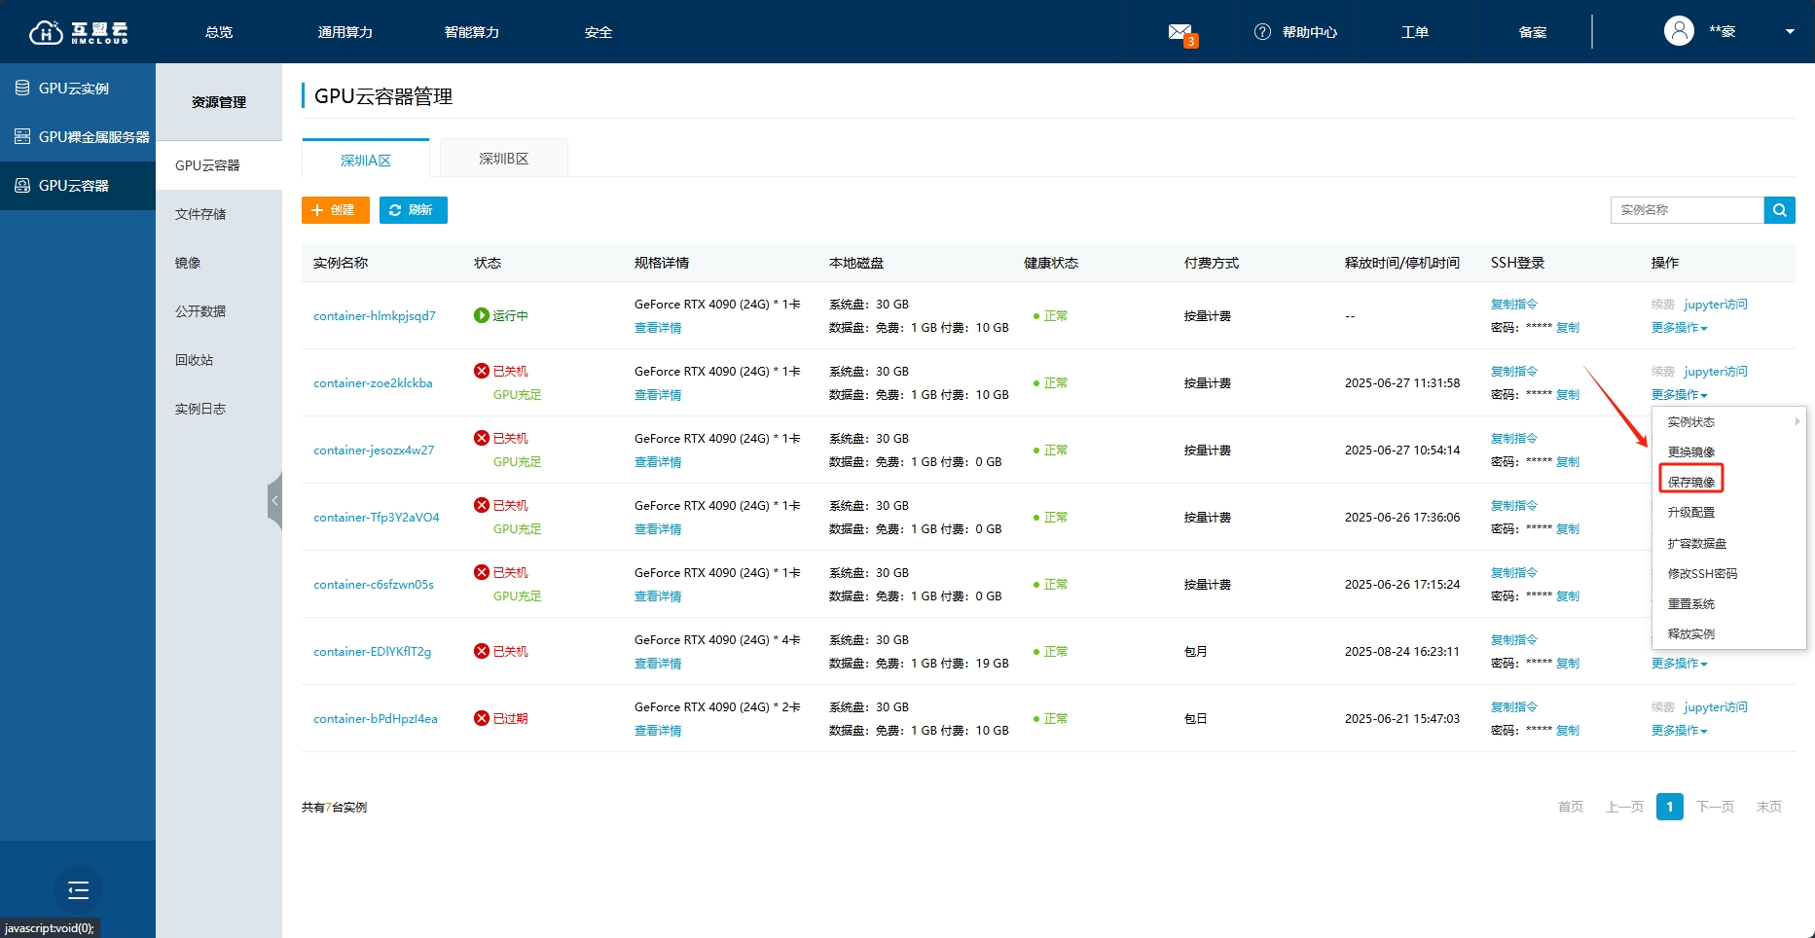Select 释放实例 in the dropdown menu
This screenshot has height=938, width=1815.
tap(1691, 633)
